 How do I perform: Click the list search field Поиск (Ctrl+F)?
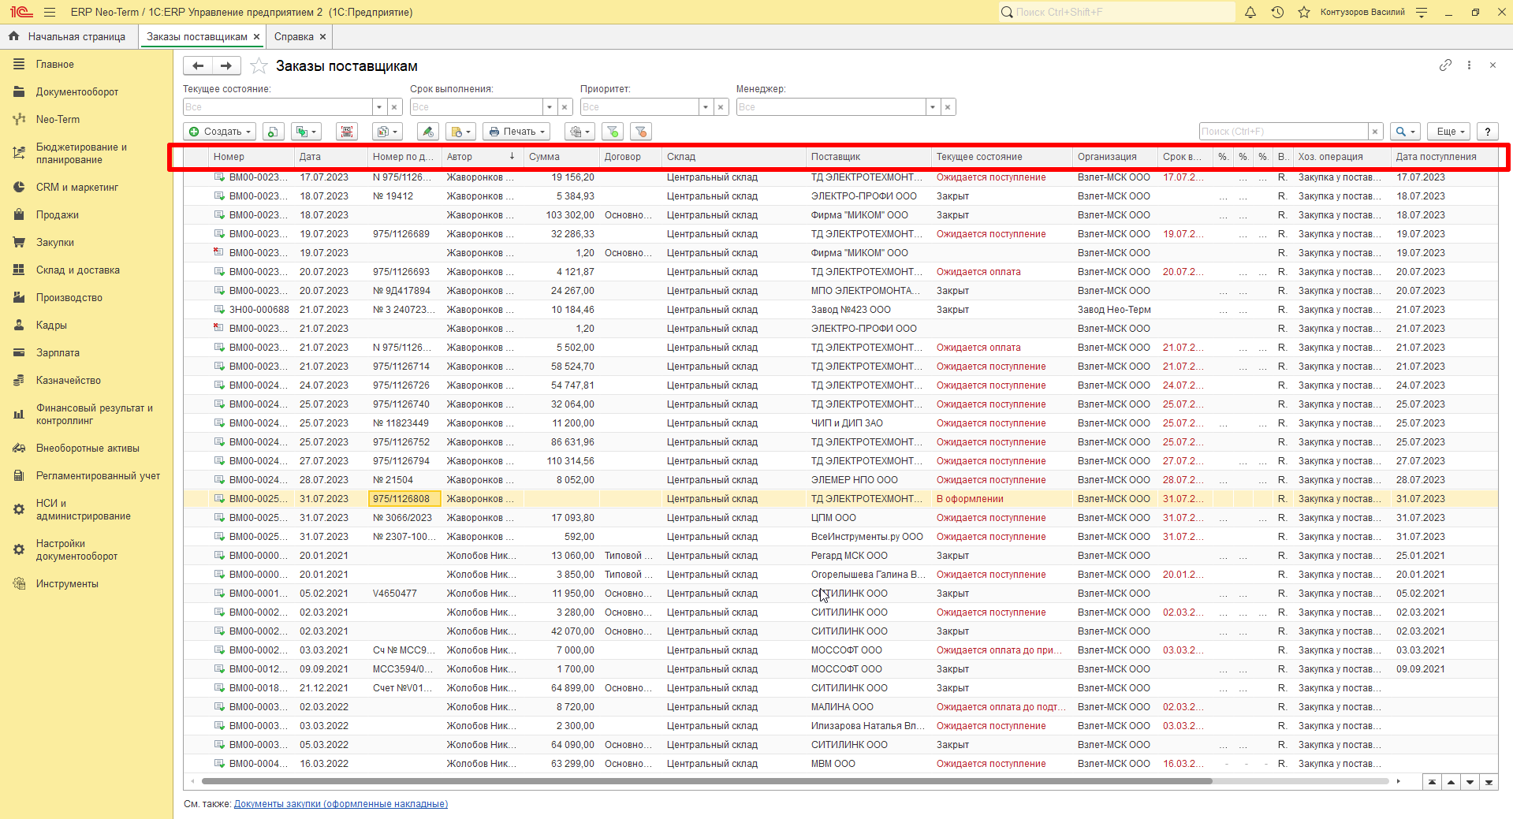(1284, 132)
